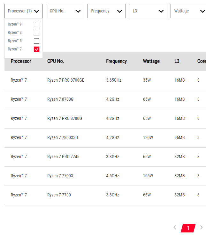Click the 96MB L3 value
The image size is (206, 235).
(x=179, y=137)
